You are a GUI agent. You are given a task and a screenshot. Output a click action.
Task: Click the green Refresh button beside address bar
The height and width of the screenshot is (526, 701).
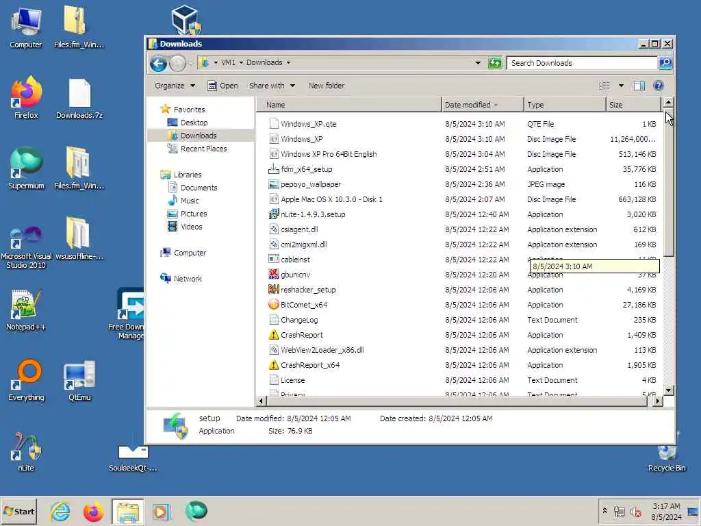[x=495, y=62]
